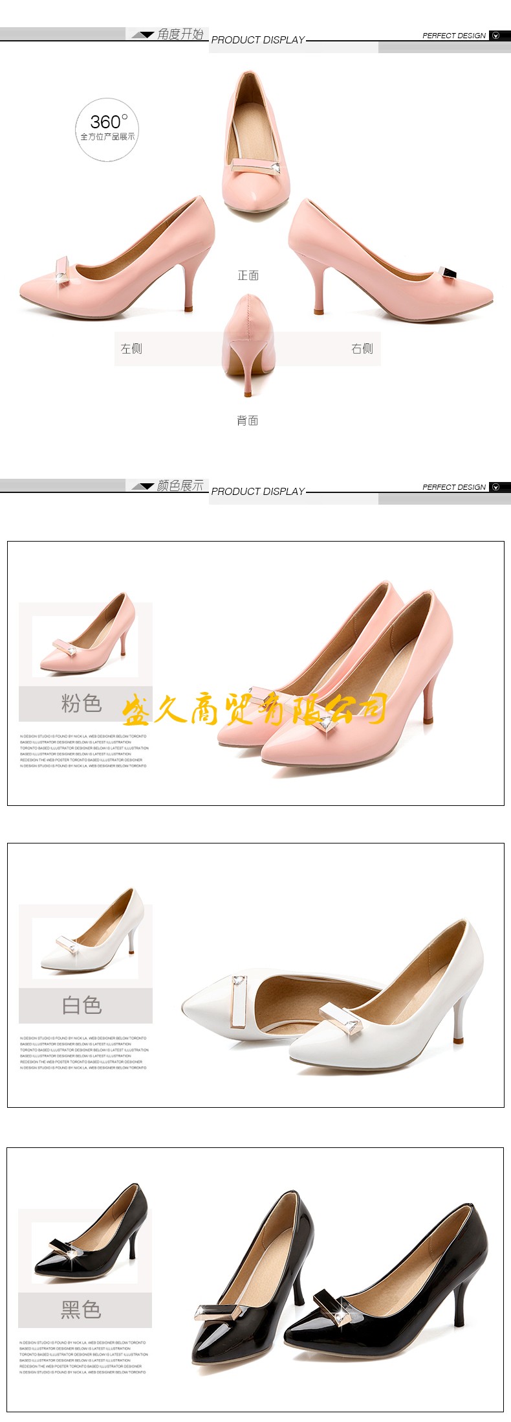
Task: Select the pink shoe thumbnail above 粉色
Action: (x=85, y=638)
